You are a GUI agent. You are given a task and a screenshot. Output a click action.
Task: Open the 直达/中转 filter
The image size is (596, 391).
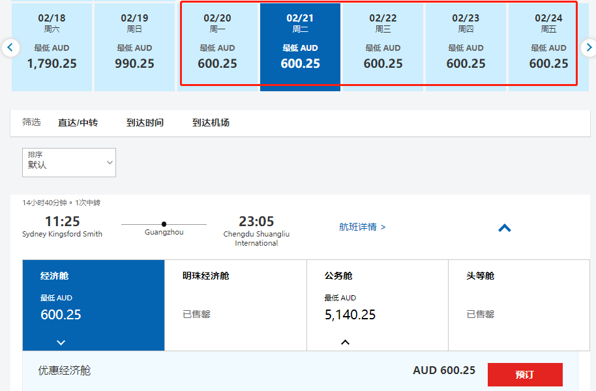point(78,123)
